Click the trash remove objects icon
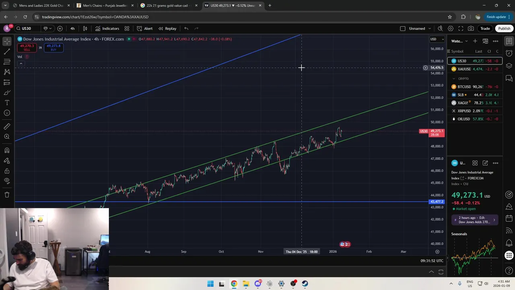 click(7, 195)
